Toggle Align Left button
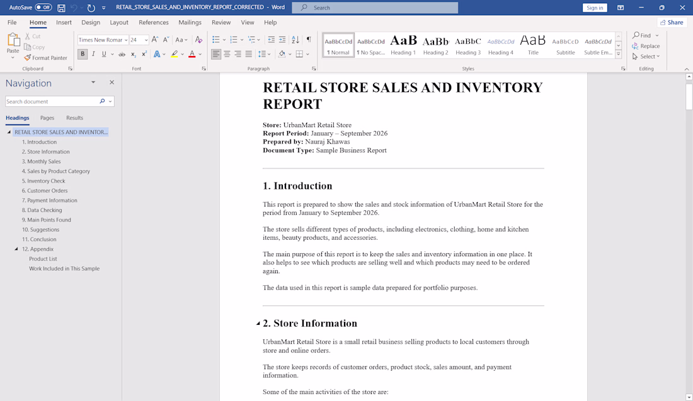Viewport: 693px width, 401px height. click(215, 54)
